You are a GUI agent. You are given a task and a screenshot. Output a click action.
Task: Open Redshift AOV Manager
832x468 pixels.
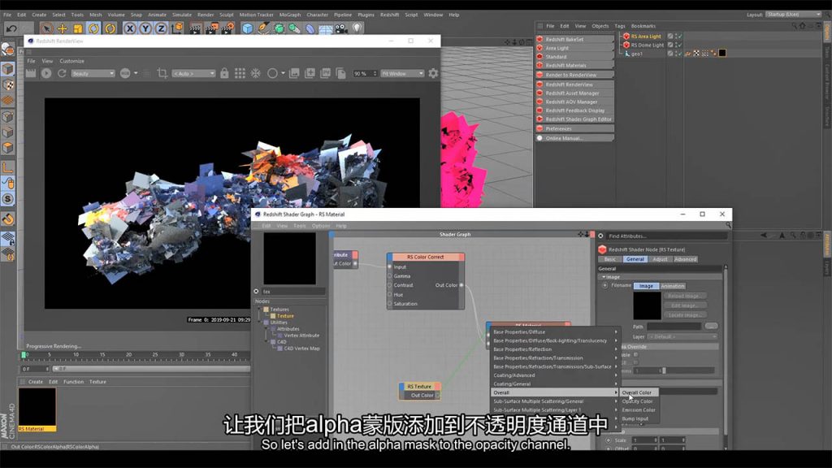pos(574,102)
